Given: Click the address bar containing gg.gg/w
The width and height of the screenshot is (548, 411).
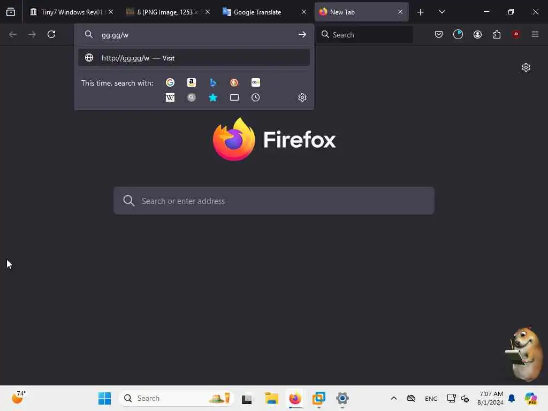Looking at the screenshot, I should pos(194,35).
